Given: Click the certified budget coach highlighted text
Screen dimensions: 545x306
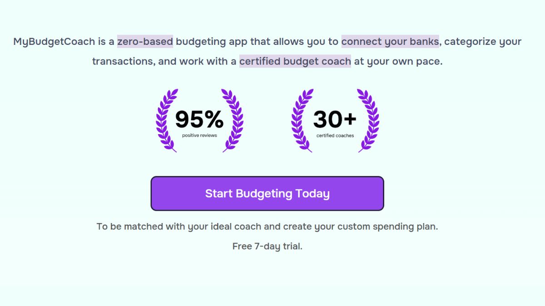Looking at the screenshot, I should click(295, 61).
